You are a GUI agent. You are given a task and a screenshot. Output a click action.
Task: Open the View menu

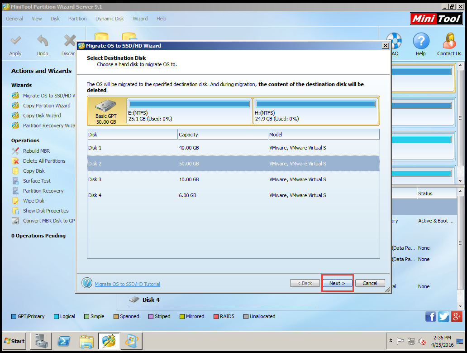click(x=37, y=19)
